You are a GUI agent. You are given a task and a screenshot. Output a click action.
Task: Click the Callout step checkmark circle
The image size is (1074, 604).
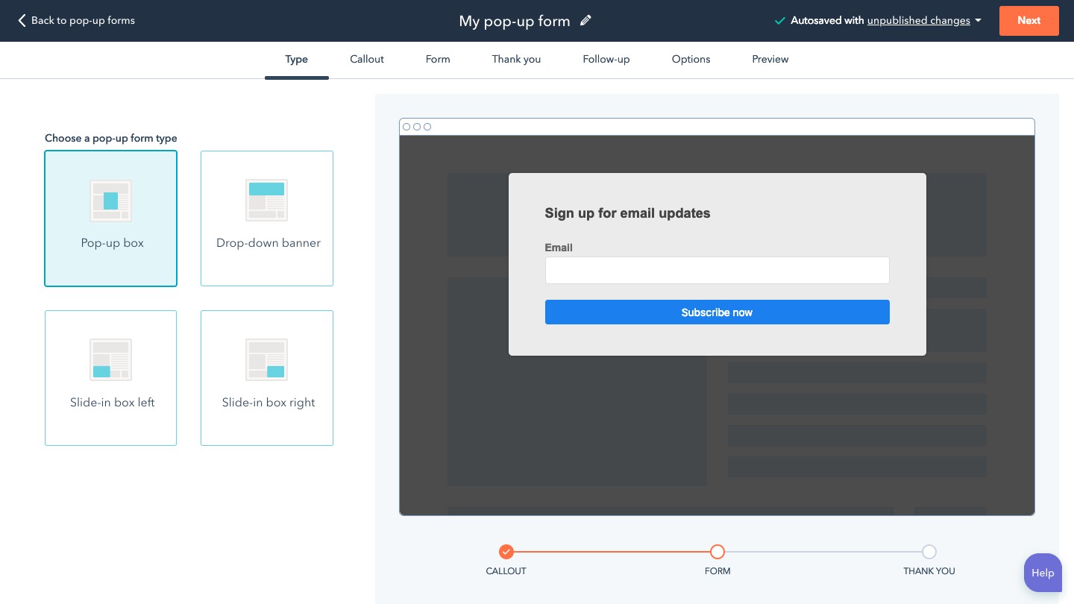click(x=506, y=552)
